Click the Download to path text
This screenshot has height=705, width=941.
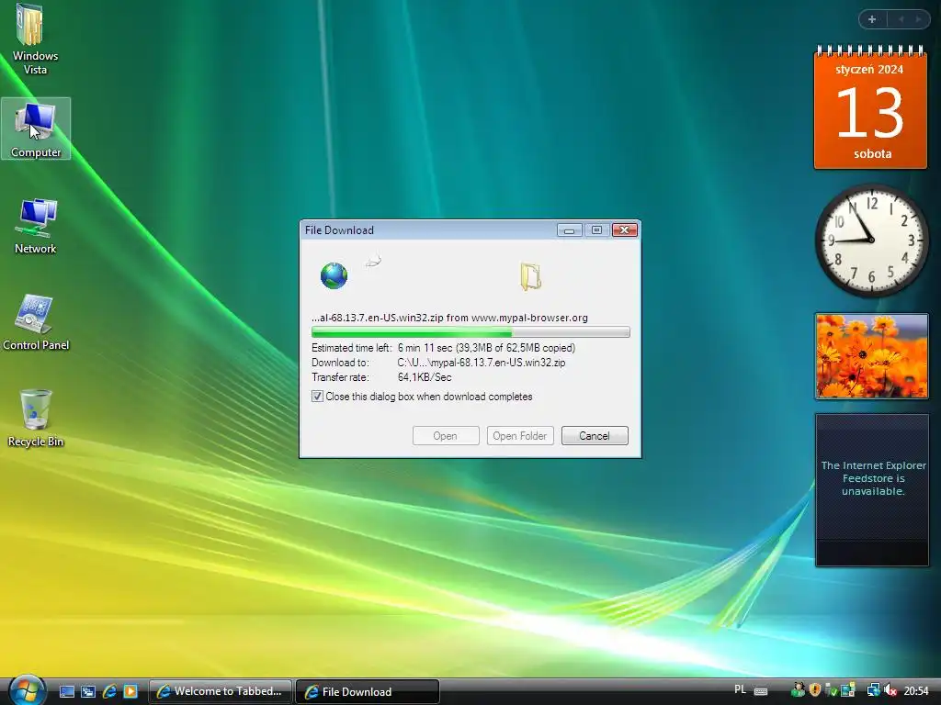point(482,363)
